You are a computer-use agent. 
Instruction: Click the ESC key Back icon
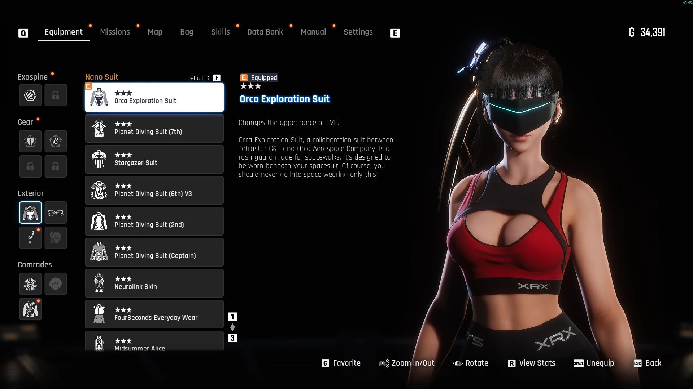(x=637, y=363)
